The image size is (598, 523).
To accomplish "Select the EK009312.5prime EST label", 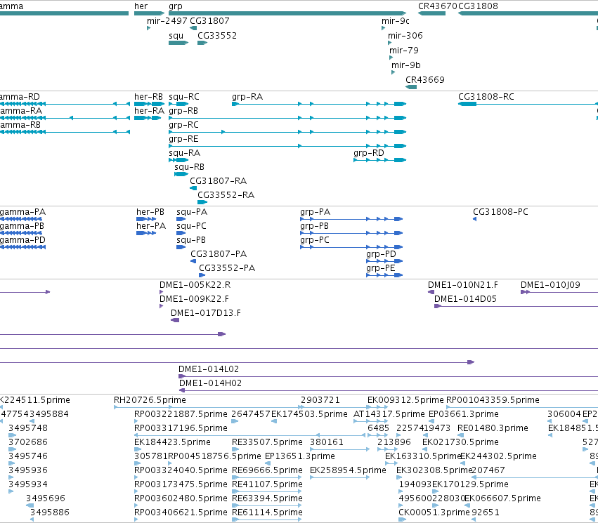I will [405, 400].
